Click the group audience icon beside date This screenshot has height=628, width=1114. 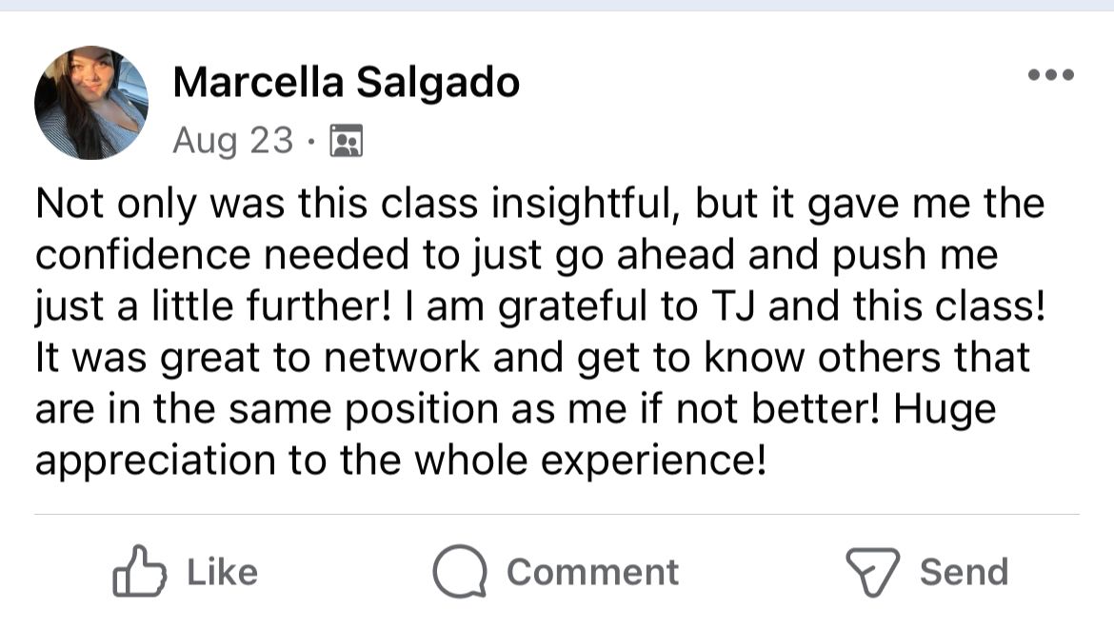(x=346, y=142)
